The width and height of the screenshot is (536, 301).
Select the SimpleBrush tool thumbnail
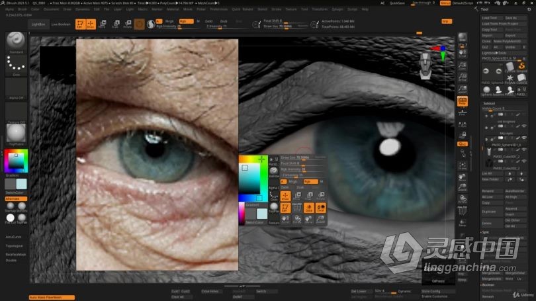click(521, 67)
